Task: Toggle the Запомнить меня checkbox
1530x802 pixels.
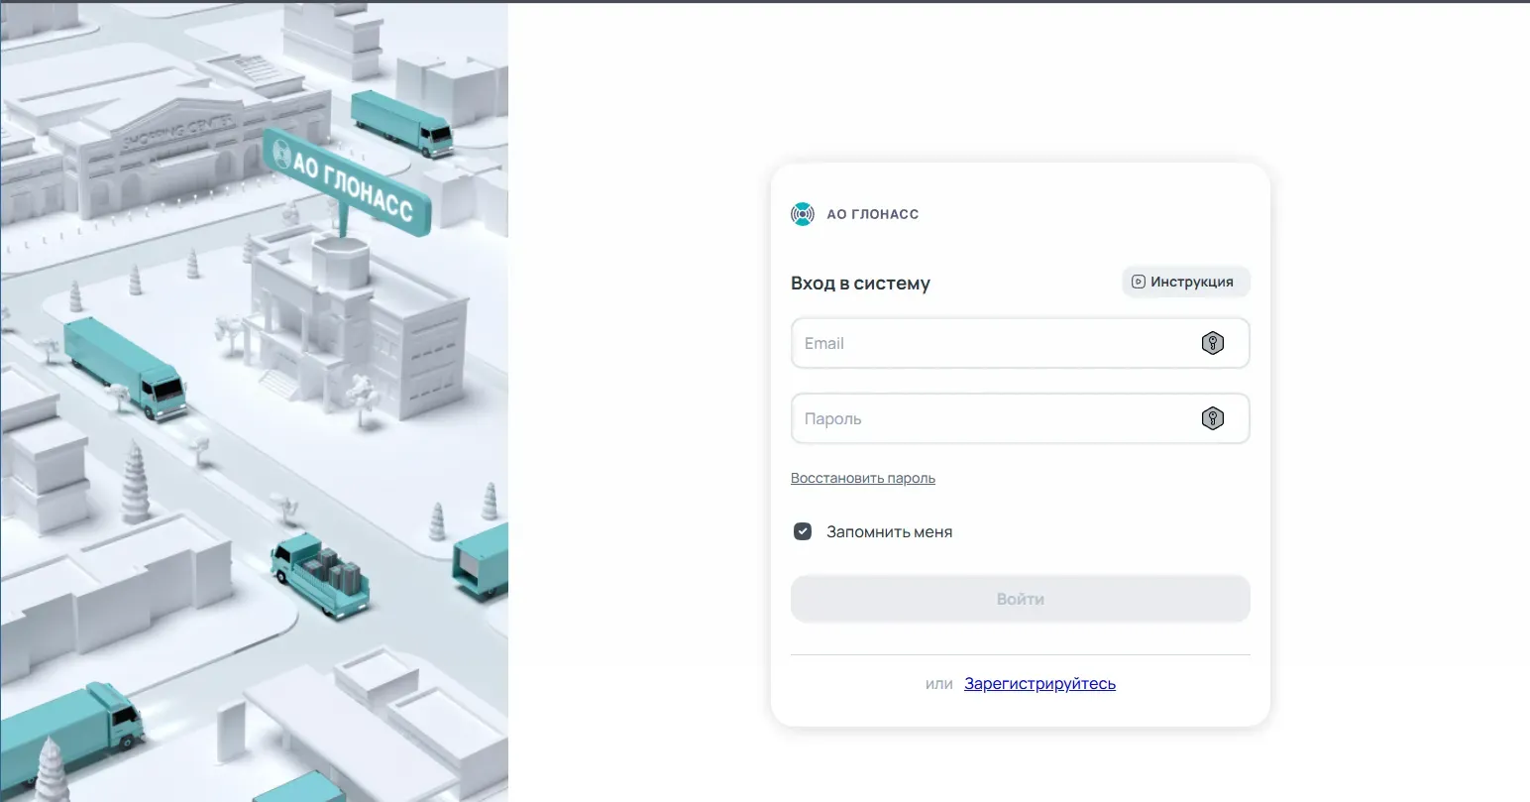Action: (x=803, y=531)
